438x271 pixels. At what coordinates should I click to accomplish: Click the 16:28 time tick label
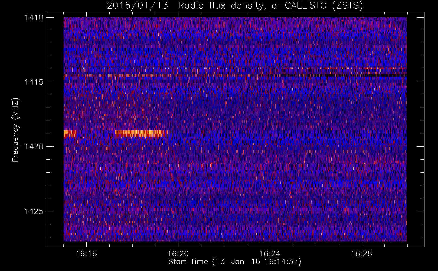362,254
